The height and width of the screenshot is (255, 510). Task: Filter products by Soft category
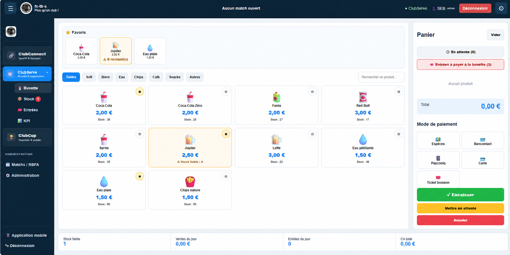(89, 77)
